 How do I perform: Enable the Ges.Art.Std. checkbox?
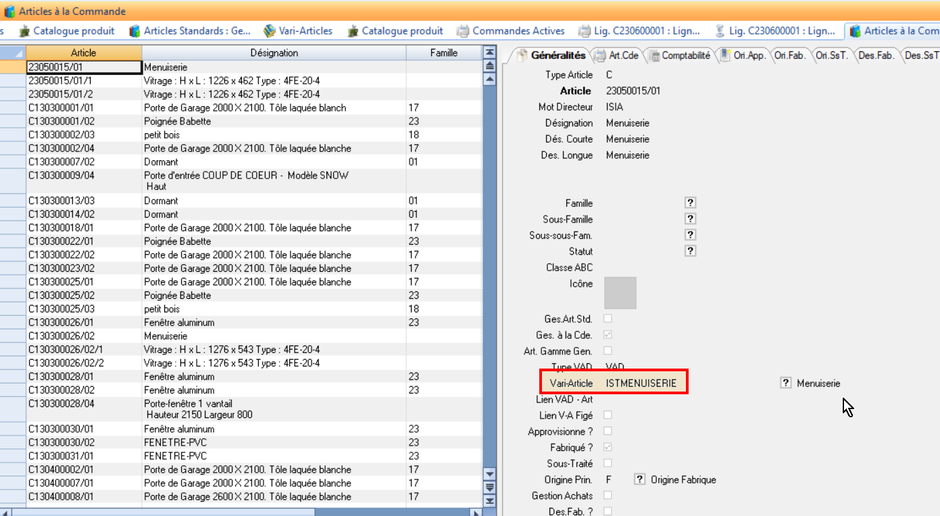click(608, 319)
